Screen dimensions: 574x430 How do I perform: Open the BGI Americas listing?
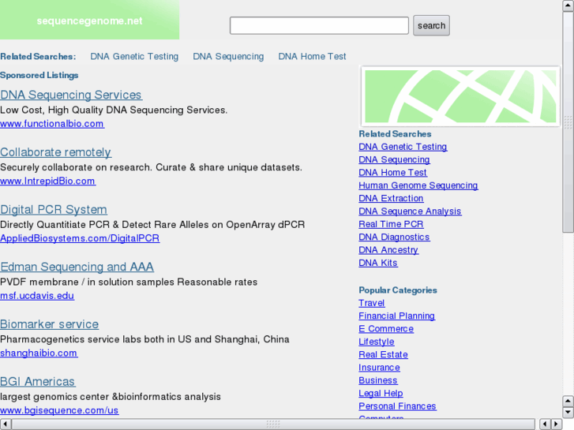(38, 382)
